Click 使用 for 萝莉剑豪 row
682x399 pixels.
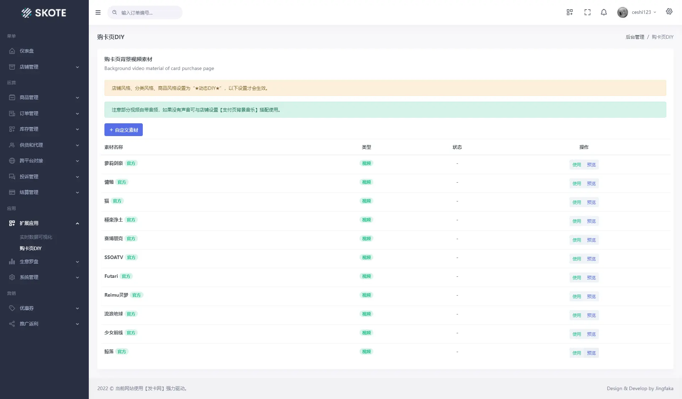577,165
